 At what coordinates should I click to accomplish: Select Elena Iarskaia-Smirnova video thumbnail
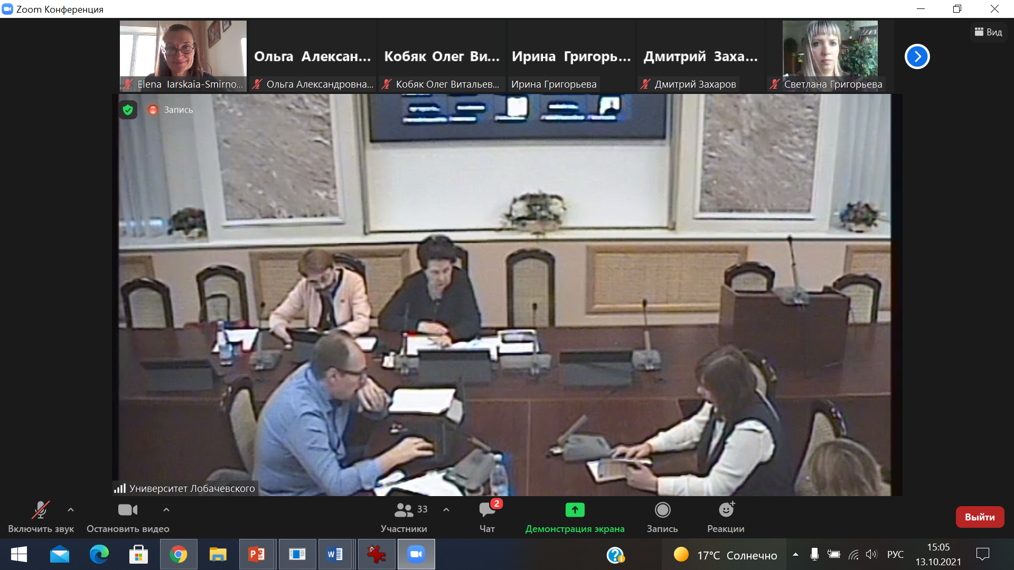pos(183,56)
